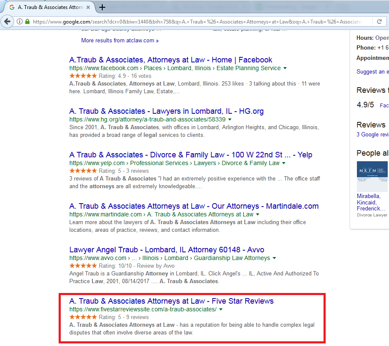Expand the Facebook result URL dropdown arrow
Screen dimensions: 389x346
coord(285,68)
